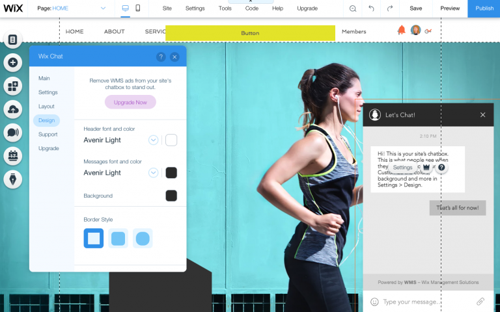Open the Menus & Pages sidebar icon
The height and width of the screenshot is (312, 500).
tap(13, 40)
